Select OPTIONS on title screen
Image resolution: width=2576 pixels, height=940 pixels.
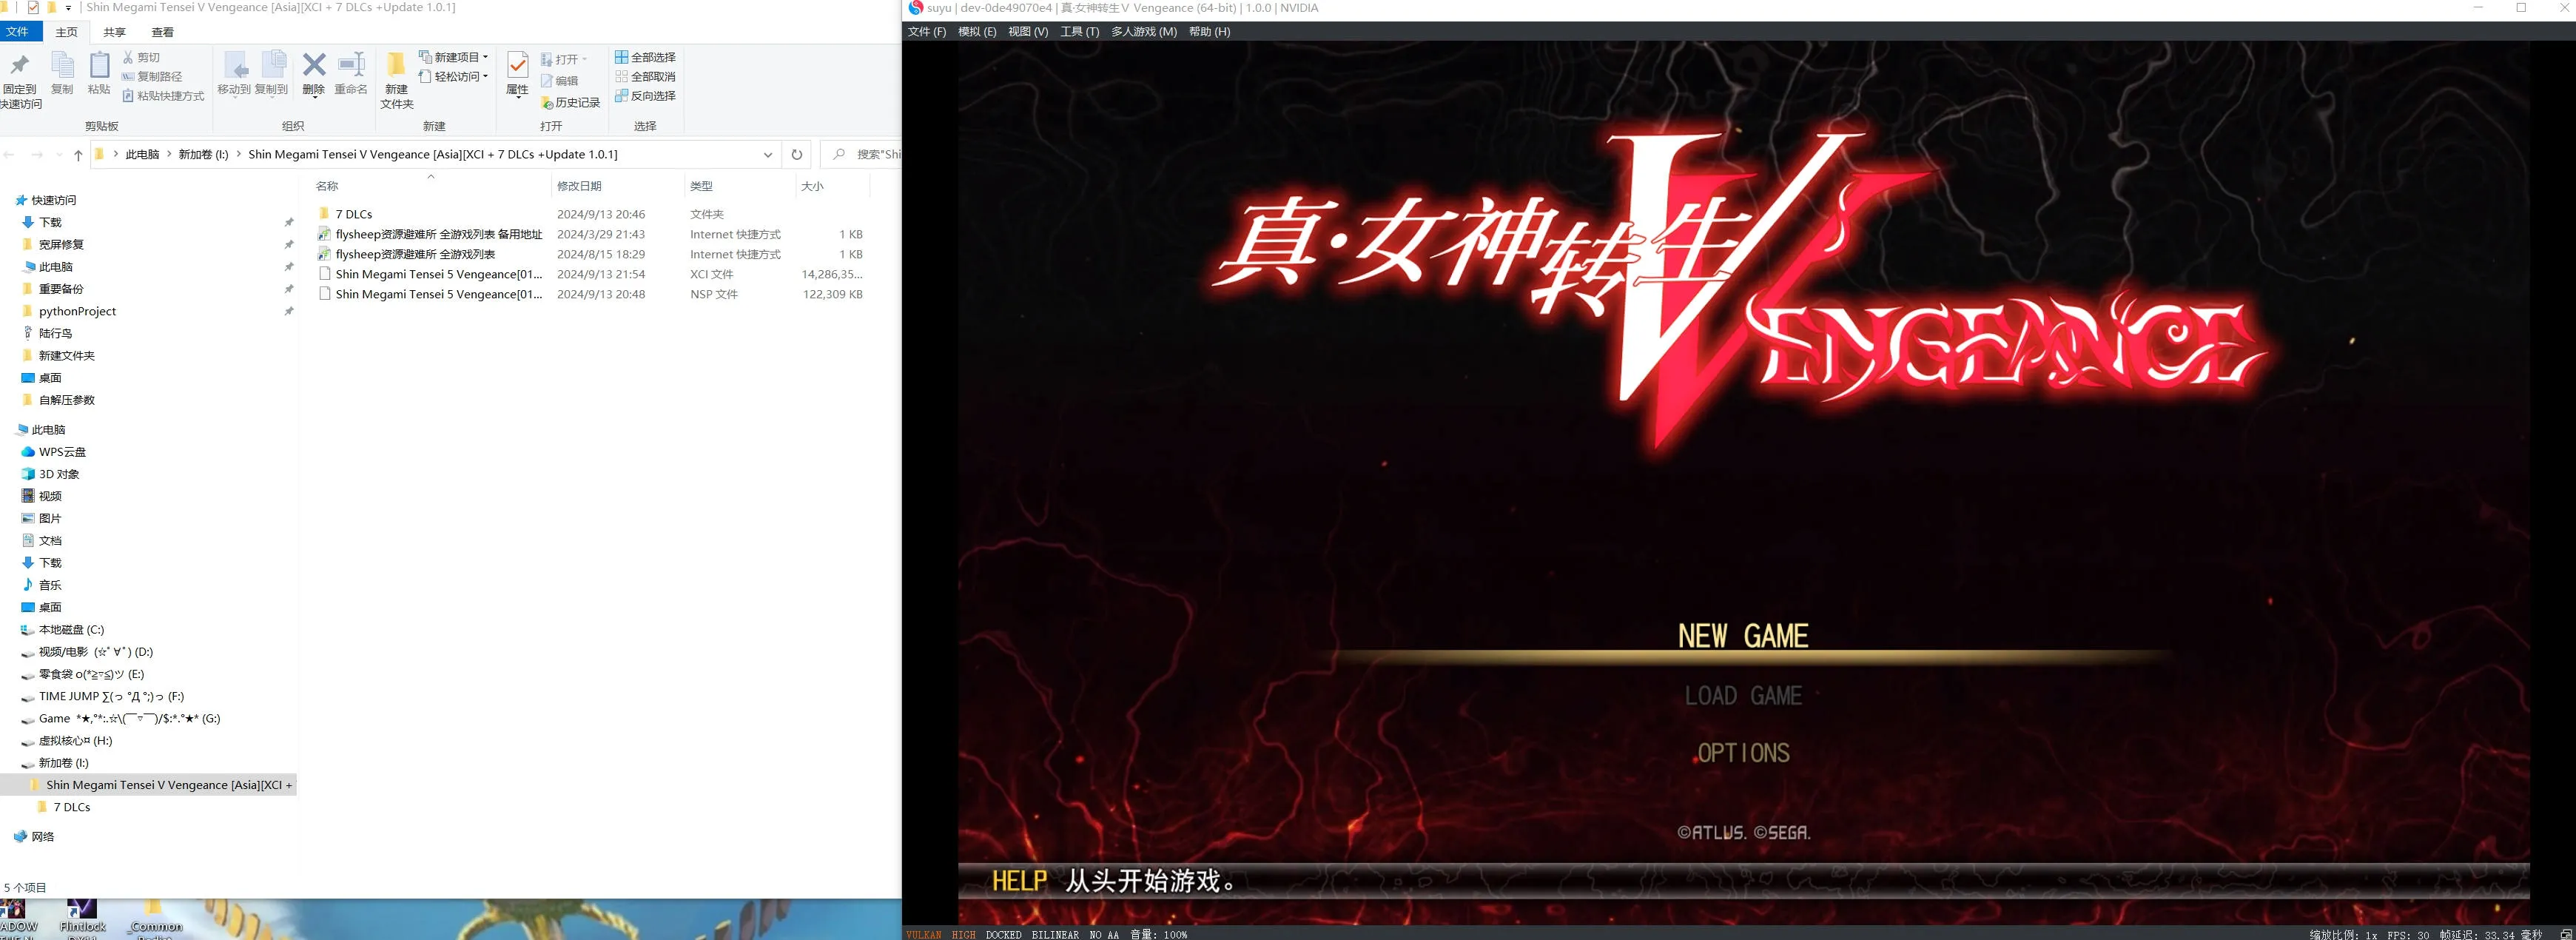(1743, 753)
